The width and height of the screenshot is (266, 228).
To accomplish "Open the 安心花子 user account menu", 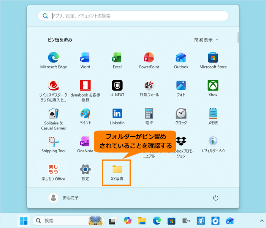I will coord(63,198).
